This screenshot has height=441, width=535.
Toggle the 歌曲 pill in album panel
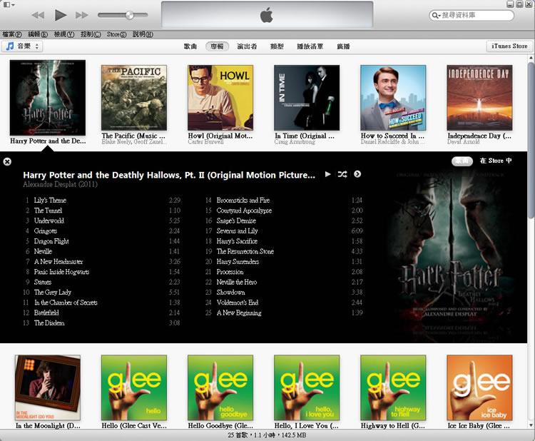click(x=462, y=161)
